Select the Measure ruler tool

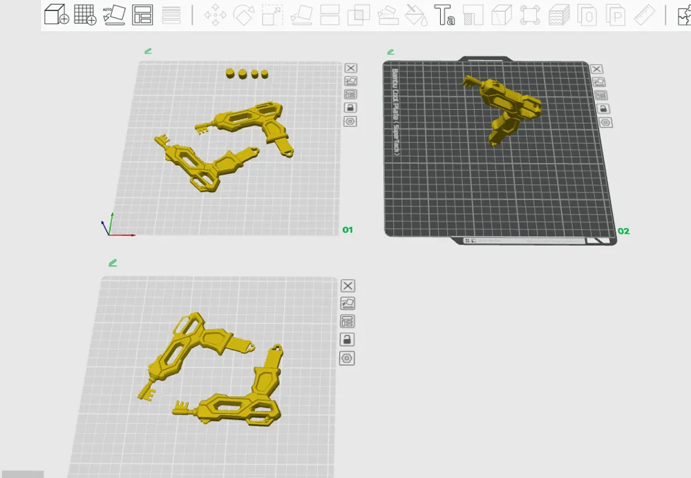tap(644, 15)
